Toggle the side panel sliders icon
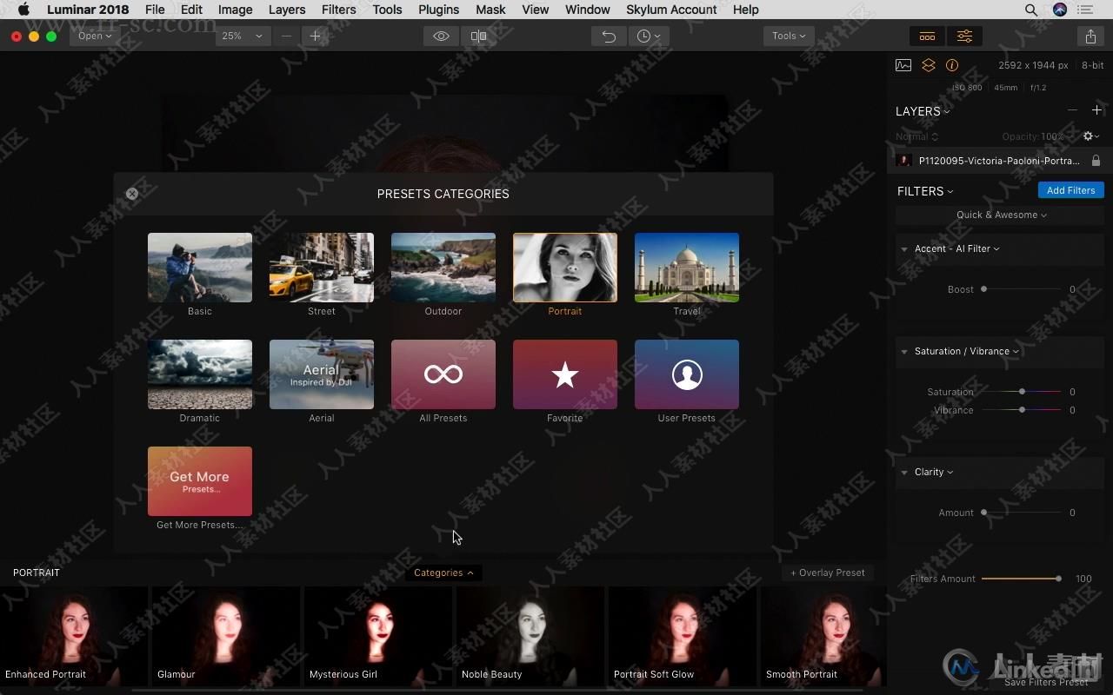 pyautogui.click(x=964, y=36)
